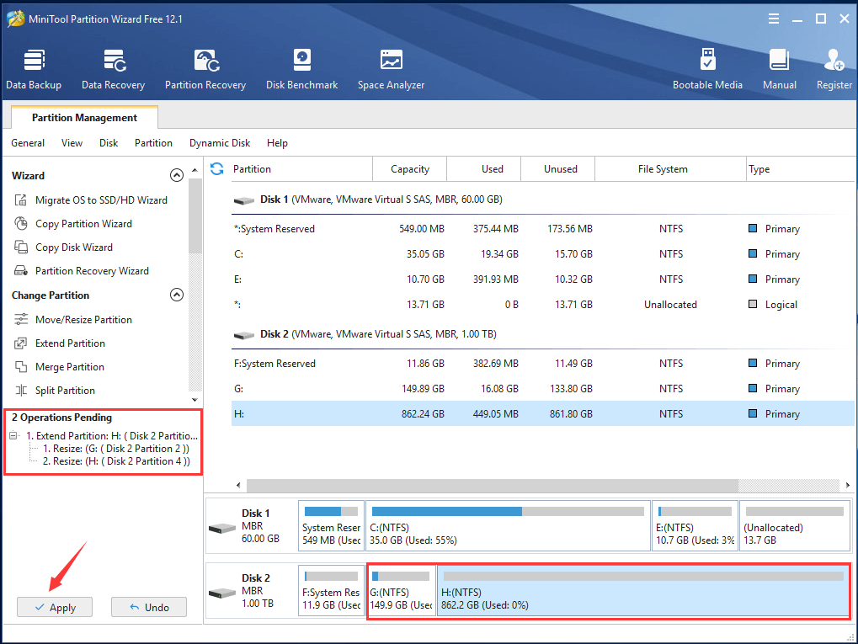
Task: Launch Migrate OS to SSD/HD Wizard
Action: pos(101,200)
